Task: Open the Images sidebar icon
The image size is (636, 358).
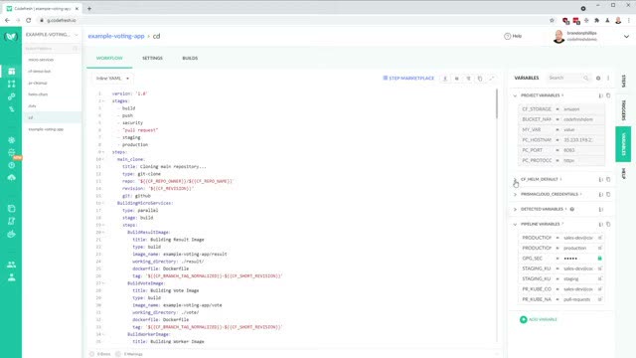Action: coord(11,209)
